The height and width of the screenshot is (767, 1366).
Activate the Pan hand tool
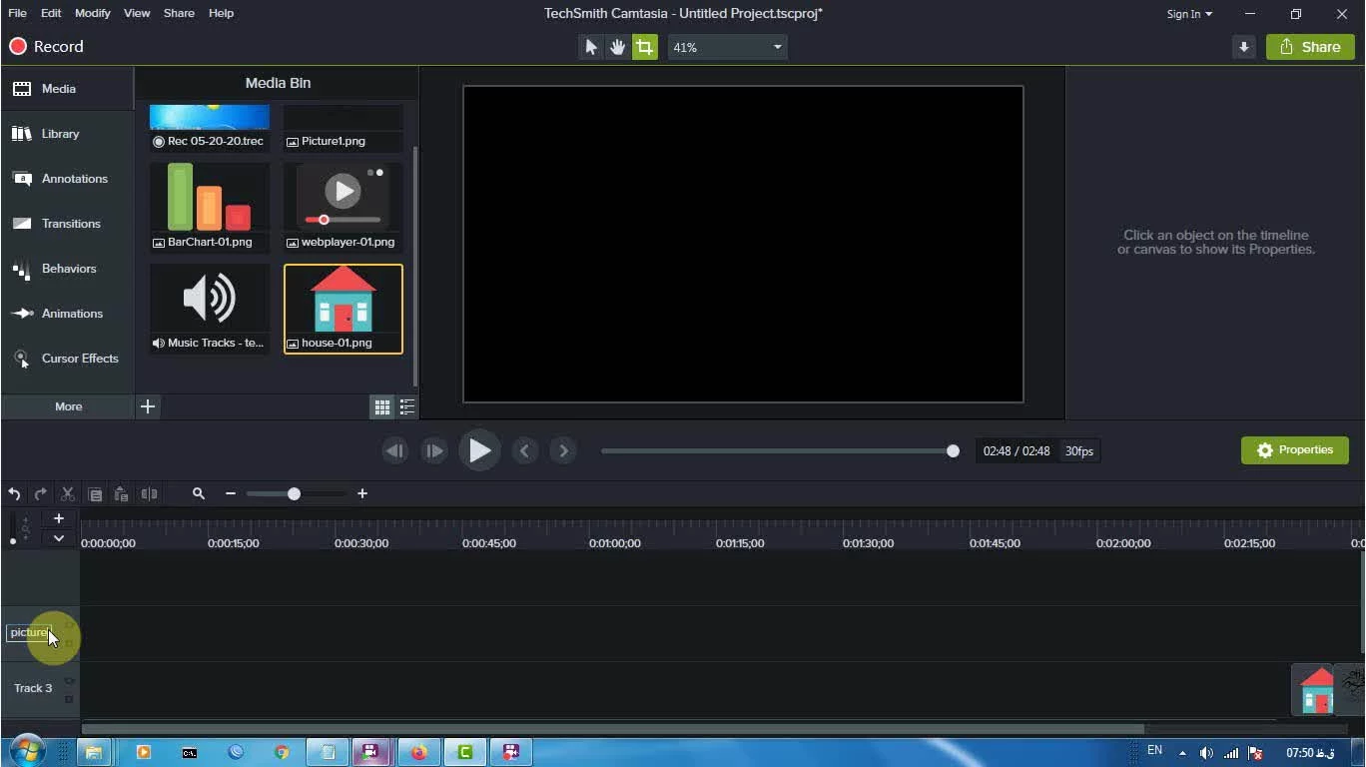618,47
